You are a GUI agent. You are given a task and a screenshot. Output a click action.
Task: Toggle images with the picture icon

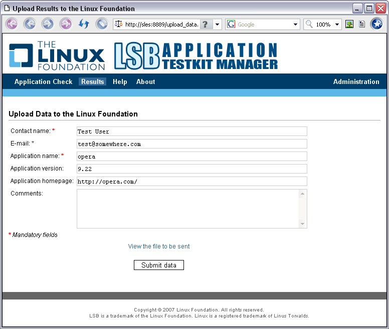[x=349, y=24]
